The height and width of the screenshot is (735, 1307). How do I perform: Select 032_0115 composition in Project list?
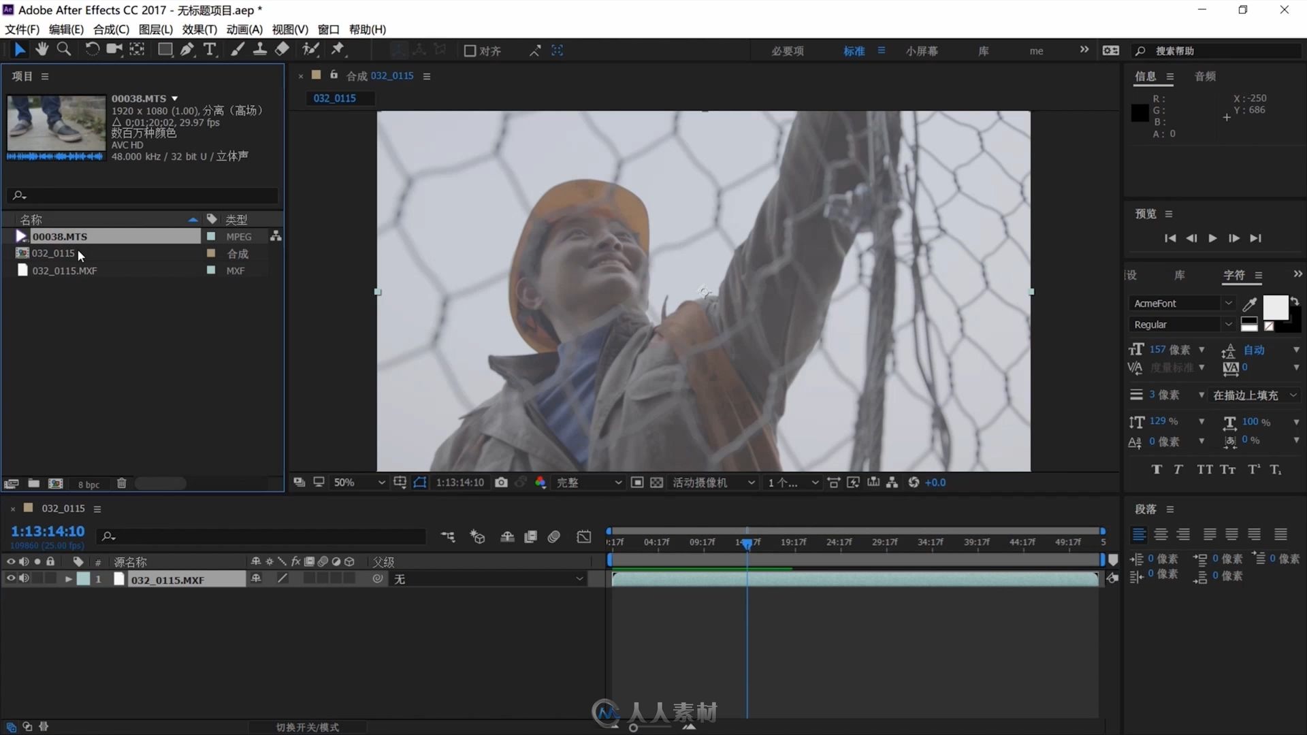(x=53, y=253)
